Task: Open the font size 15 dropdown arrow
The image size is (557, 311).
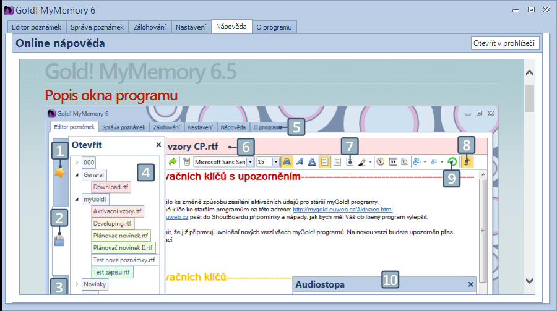Action: pos(275,162)
